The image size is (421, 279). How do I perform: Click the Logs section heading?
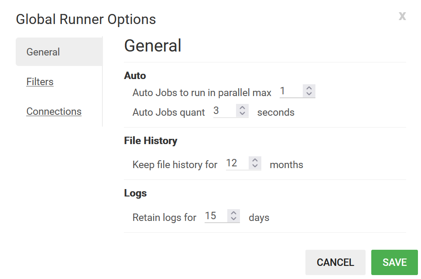click(x=135, y=193)
